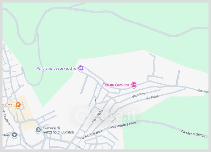The width and height of the screenshot is (211, 152).
Task: Click the Comune di Genzano town hall icon
Action: 38,130
